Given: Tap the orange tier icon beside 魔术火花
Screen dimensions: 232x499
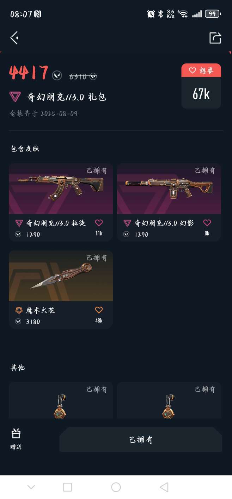Looking at the screenshot, I should point(19,310).
